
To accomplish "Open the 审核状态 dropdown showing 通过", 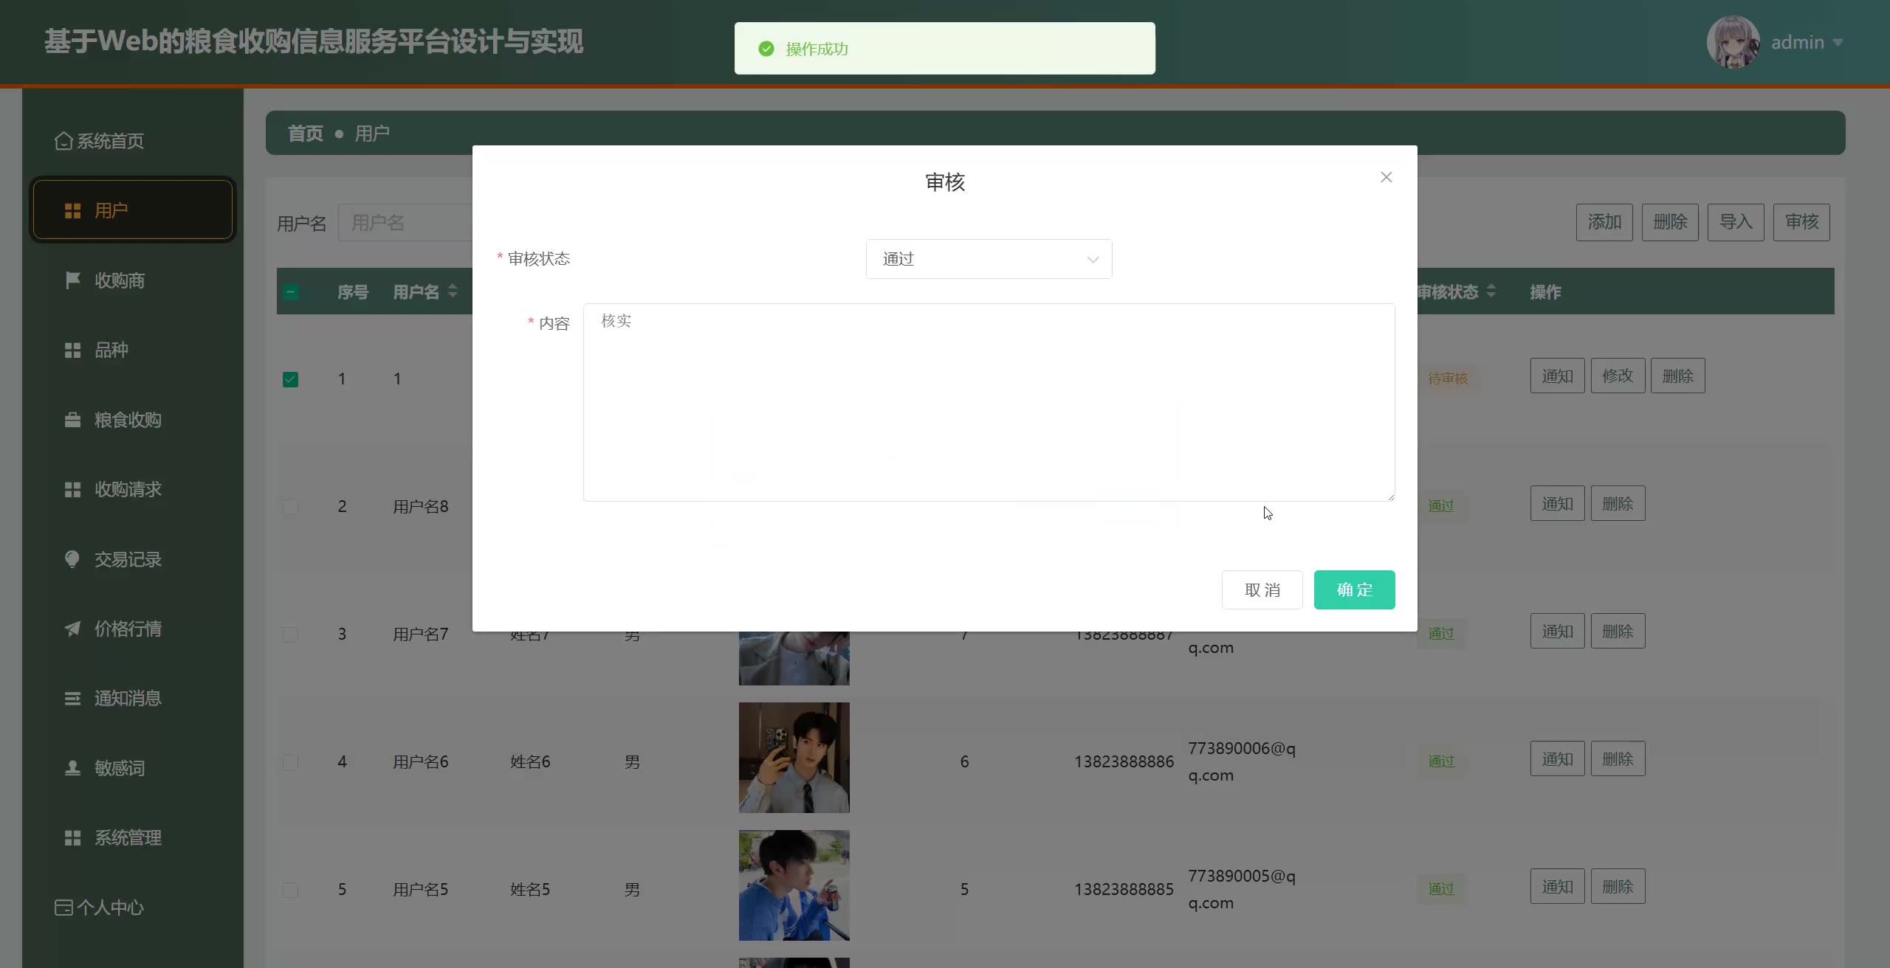I will tap(989, 259).
